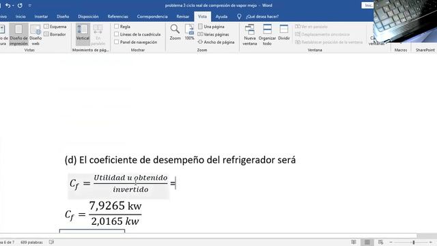Switch to Esquema view
This screenshot has width=437, height=246.
tap(55, 27)
